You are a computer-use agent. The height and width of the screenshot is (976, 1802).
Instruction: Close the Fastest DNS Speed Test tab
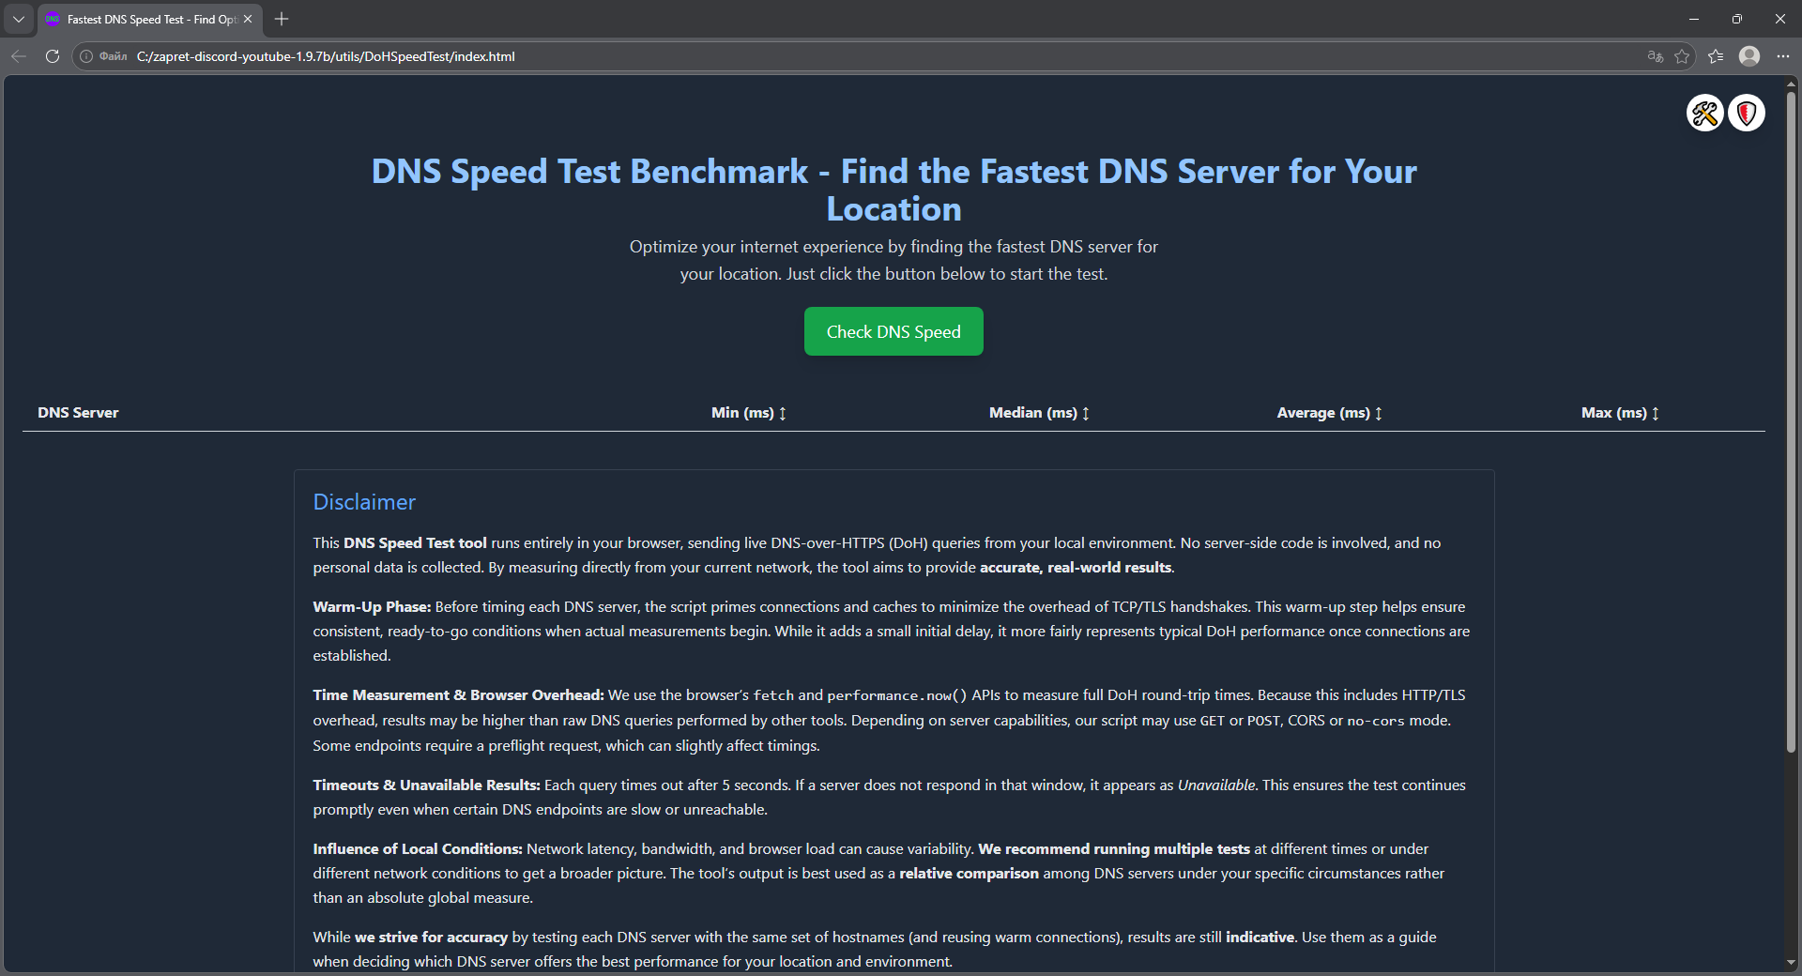click(248, 19)
